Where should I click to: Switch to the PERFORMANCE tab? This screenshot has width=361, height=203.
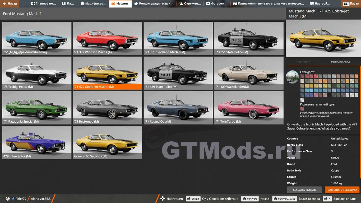click(341, 62)
